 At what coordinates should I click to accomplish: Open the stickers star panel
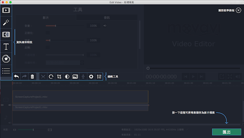pos(6,59)
